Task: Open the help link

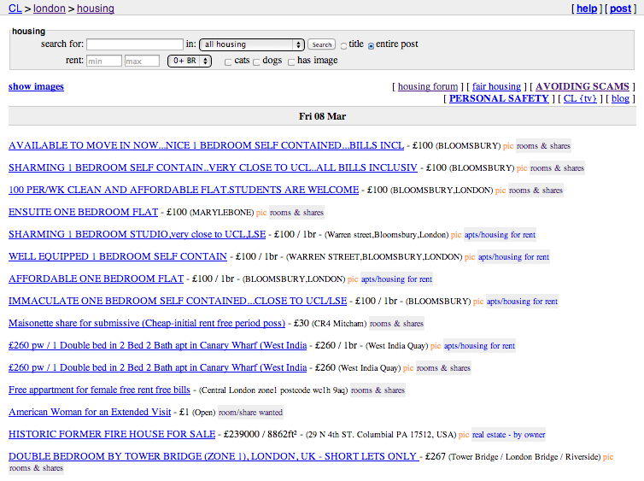Action: point(587,9)
